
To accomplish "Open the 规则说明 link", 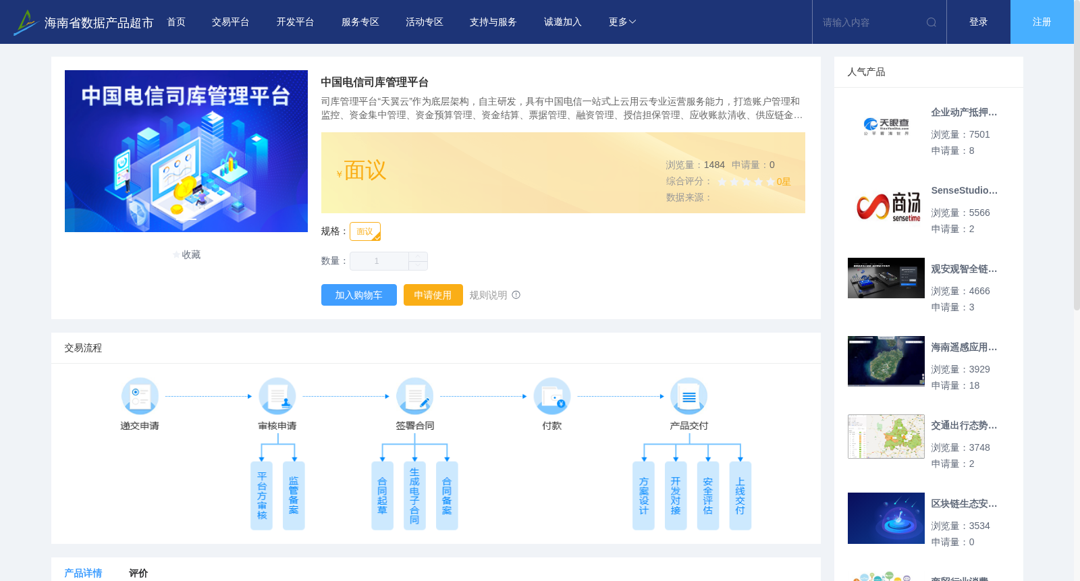I will tap(488, 295).
